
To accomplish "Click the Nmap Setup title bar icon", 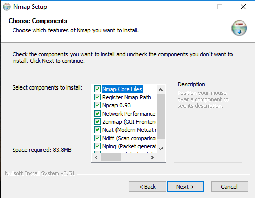I will 7,7.
